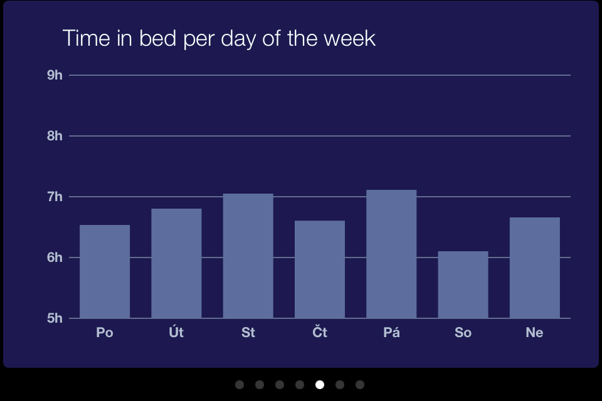Select the Čt (Thursday) bar
Viewport: 602px width, 401px height.
(320, 269)
